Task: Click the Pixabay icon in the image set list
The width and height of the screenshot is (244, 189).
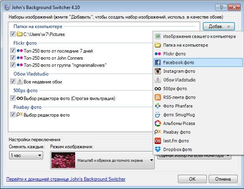Action: coord(20,115)
